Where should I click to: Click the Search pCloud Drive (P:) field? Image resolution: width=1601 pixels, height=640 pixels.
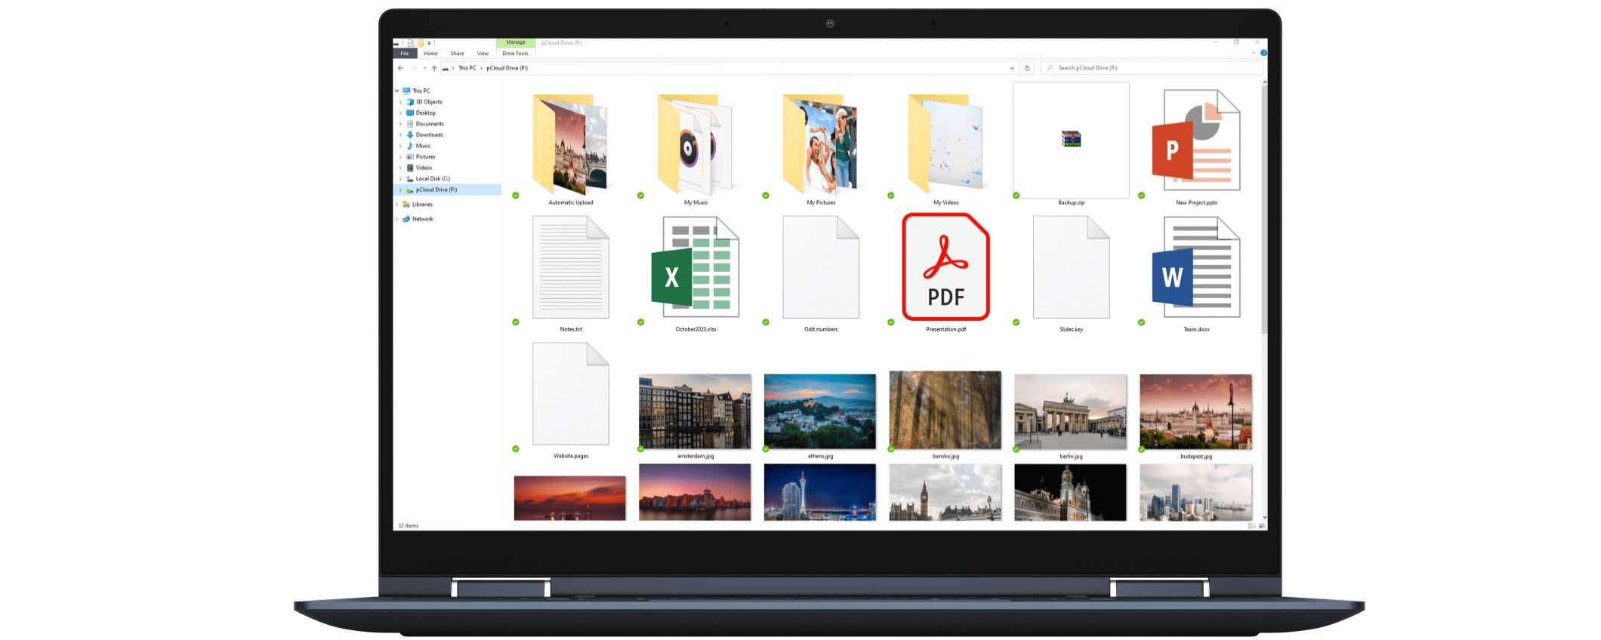click(x=1152, y=68)
